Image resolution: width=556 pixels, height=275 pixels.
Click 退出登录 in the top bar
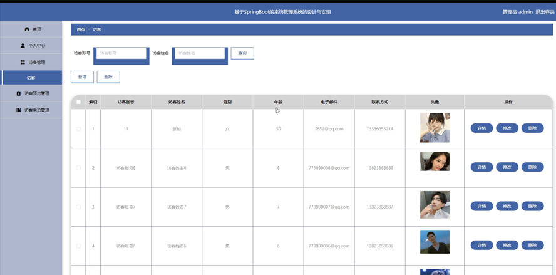click(545, 12)
